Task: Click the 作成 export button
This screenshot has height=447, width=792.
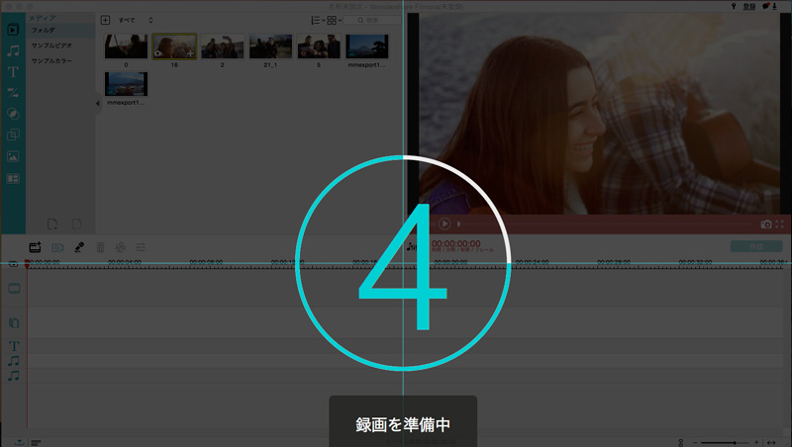Action: click(756, 246)
